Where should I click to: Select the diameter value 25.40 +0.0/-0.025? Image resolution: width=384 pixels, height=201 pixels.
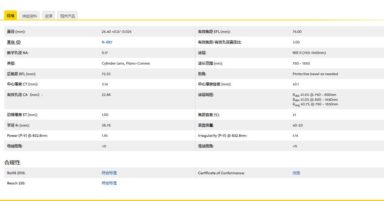[116, 32]
